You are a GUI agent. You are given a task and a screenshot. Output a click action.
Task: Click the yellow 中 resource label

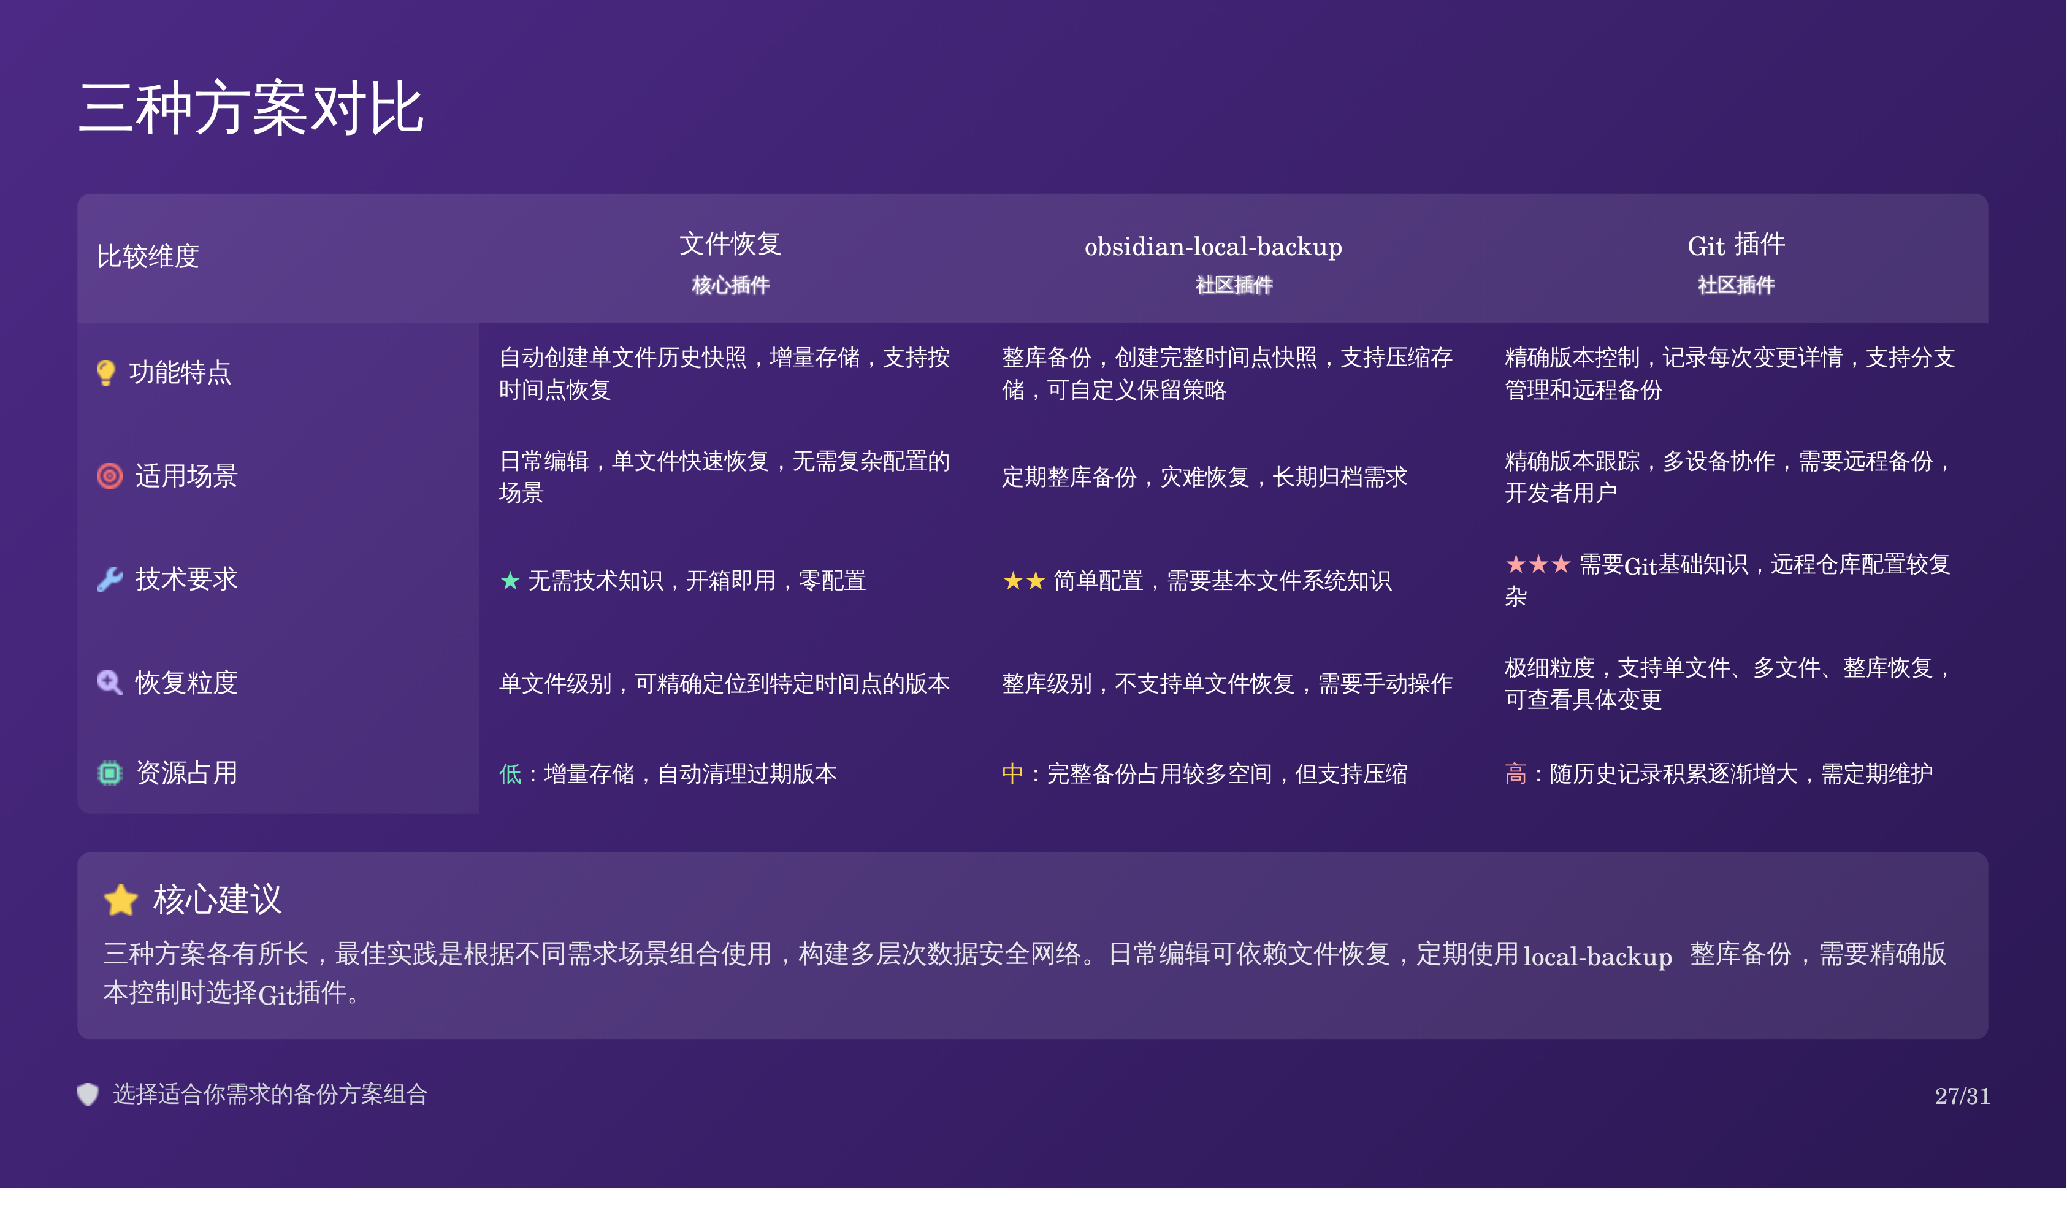click(1012, 775)
